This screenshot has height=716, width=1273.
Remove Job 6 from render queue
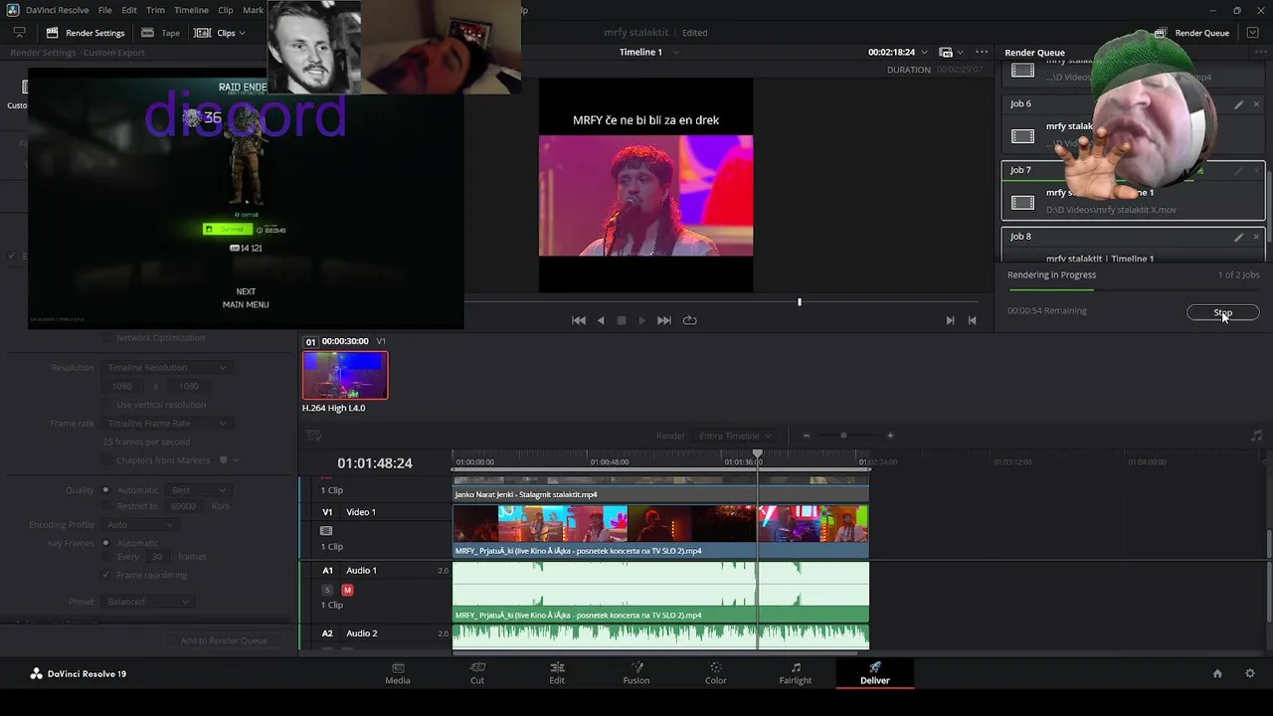click(x=1256, y=103)
